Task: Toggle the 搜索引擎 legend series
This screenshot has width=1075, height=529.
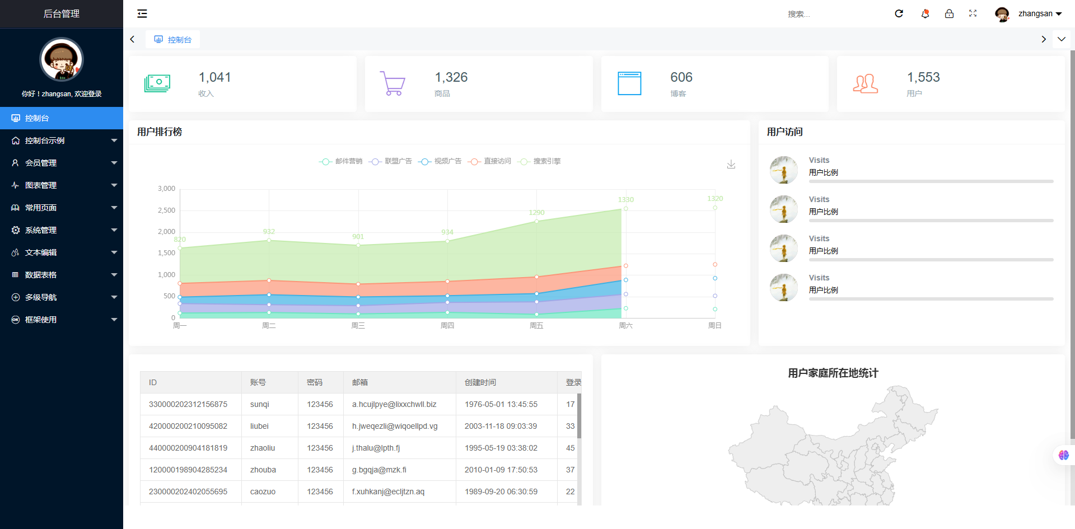Action: point(540,161)
